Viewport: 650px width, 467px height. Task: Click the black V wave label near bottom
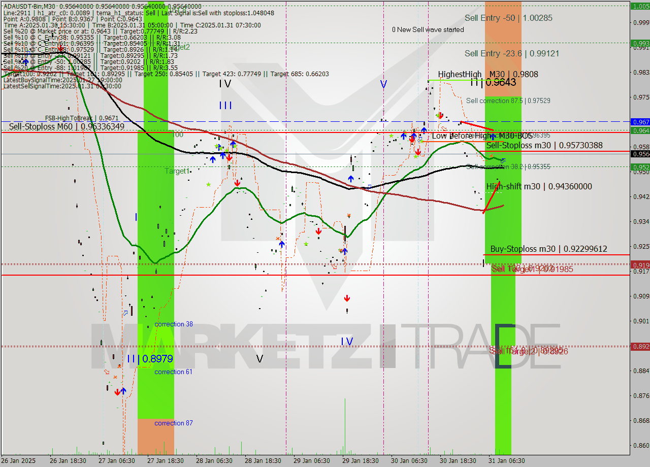tap(259, 359)
